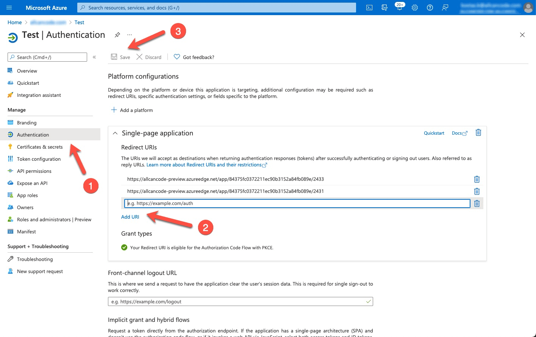536x337 pixels.
Task: Collapse the Single-page application section
Action: tap(115, 133)
